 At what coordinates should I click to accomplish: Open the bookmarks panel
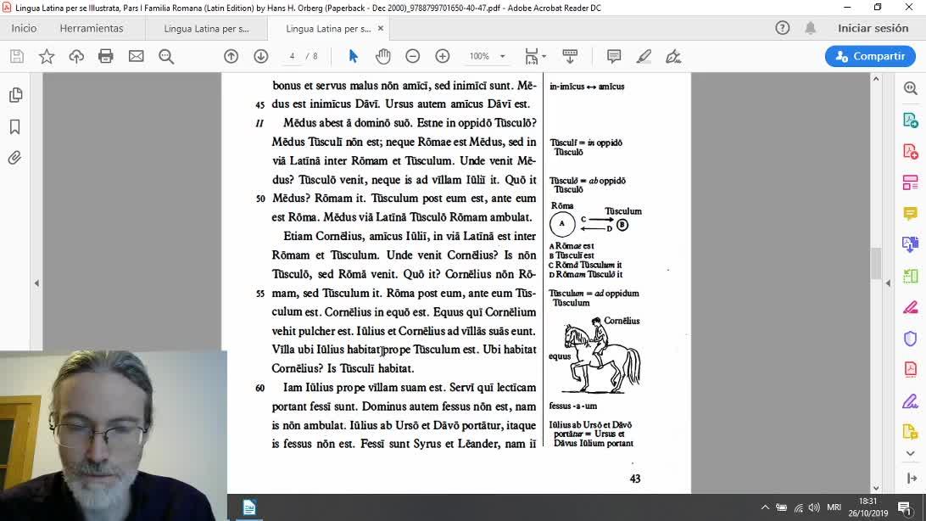click(x=15, y=126)
